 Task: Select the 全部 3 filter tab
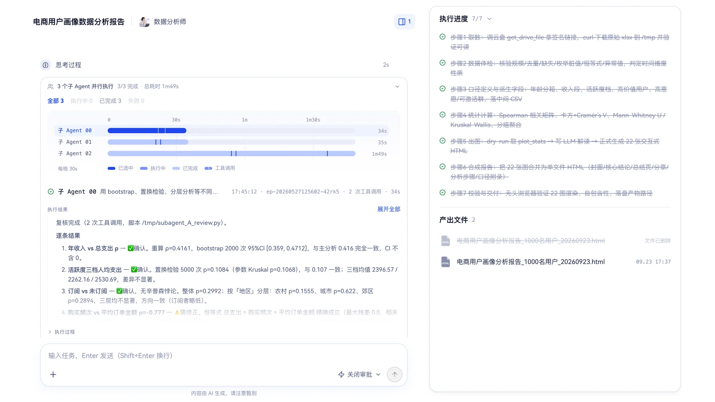click(x=55, y=101)
